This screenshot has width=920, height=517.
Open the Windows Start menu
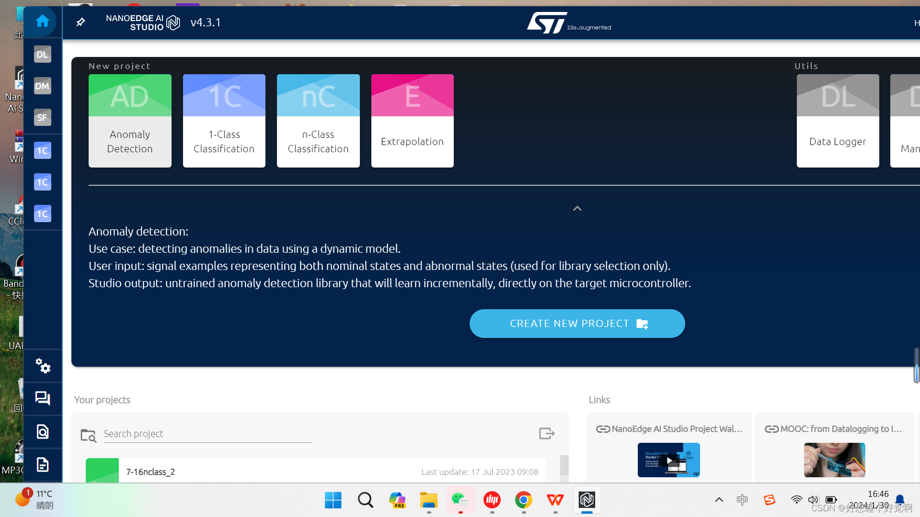tap(333, 500)
